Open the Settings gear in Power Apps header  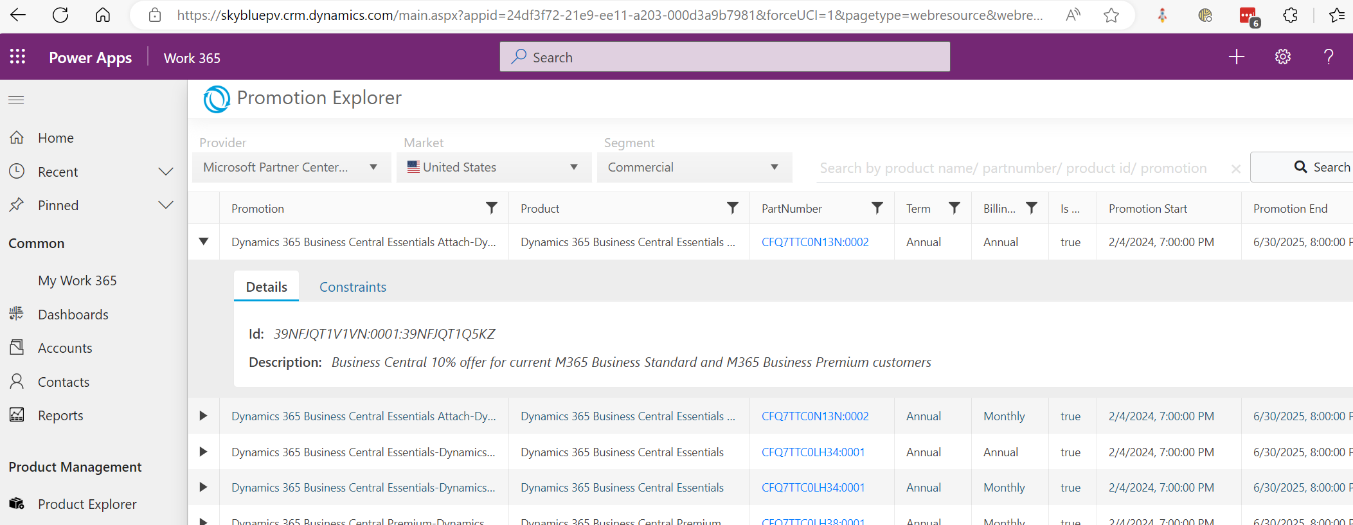tap(1283, 57)
